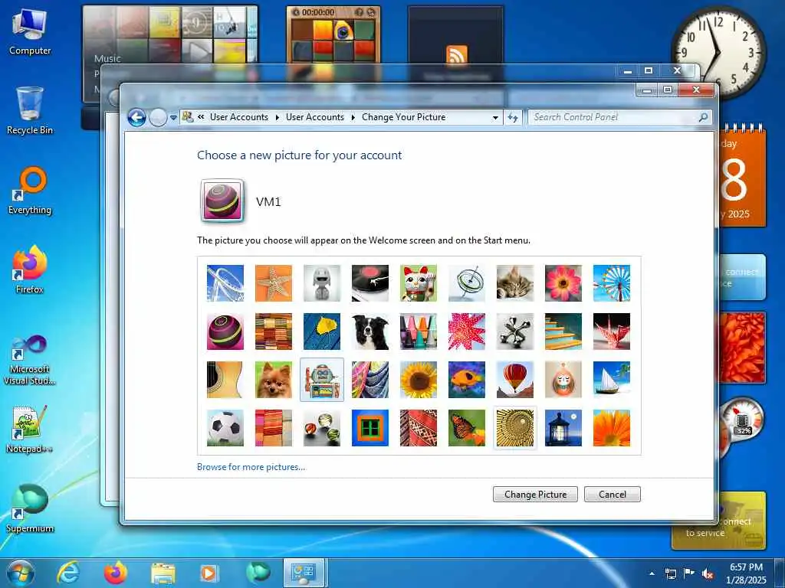This screenshot has height=588, width=785.
Task: Choose the orange fish picture
Action: [x=467, y=380]
